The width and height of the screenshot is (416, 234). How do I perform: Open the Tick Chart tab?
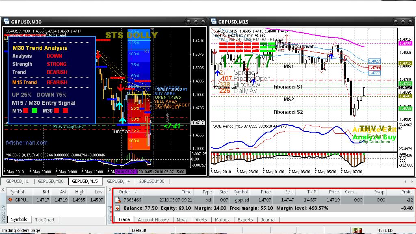tap(45, 220)
